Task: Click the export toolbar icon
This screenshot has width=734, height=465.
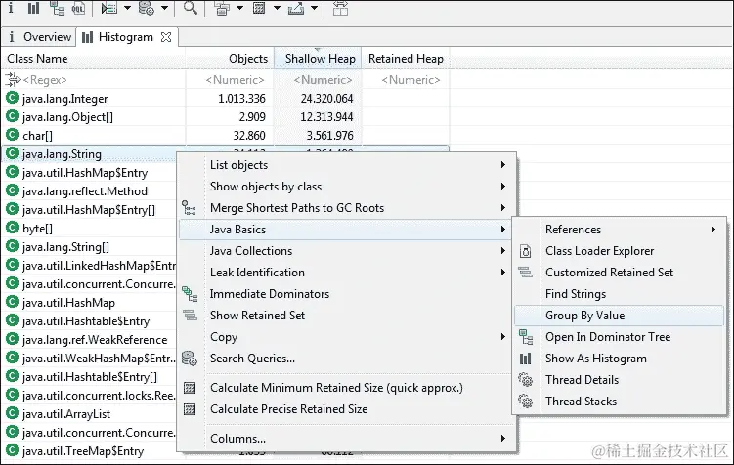Action: pos(296,8)
